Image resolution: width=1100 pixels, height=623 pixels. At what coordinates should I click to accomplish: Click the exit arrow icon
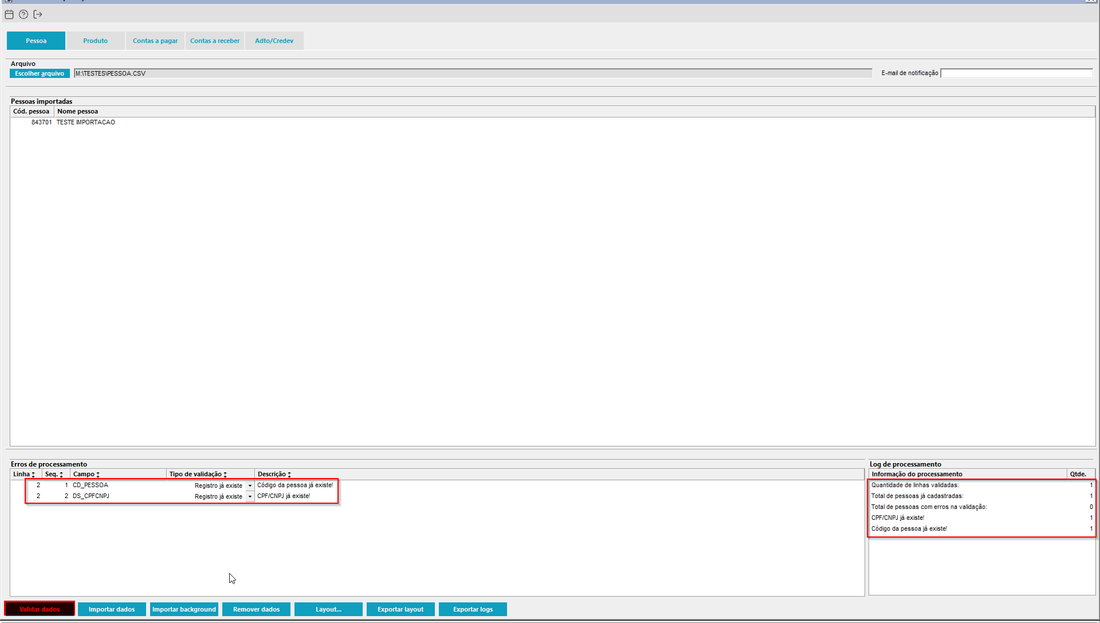(38, 14)
